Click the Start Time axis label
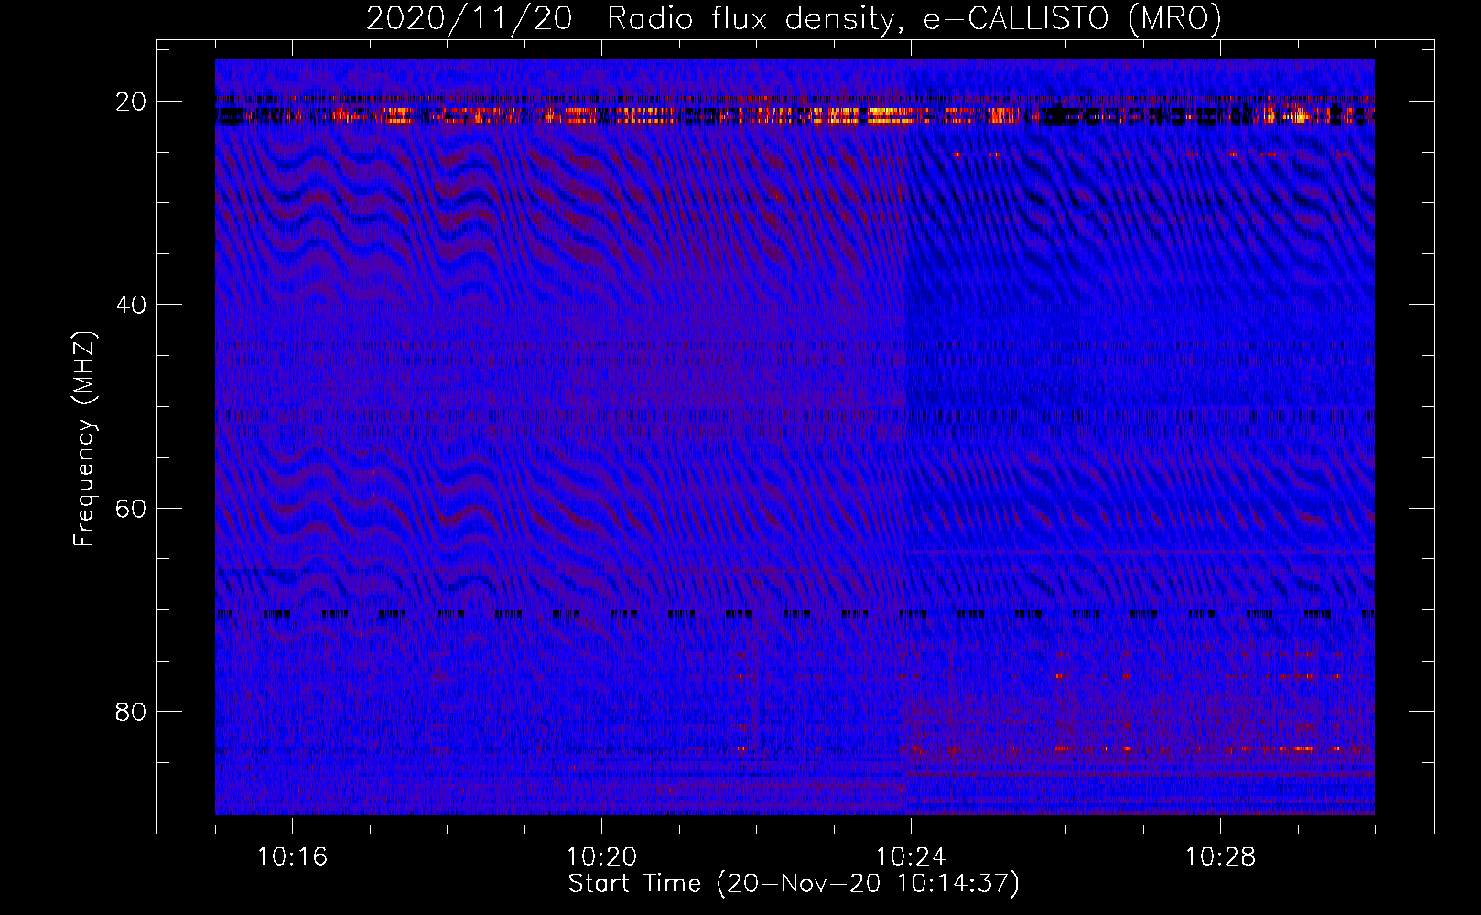Image resolution: width=1481 pixels, height=915 pixels. [x=794, y=884]
